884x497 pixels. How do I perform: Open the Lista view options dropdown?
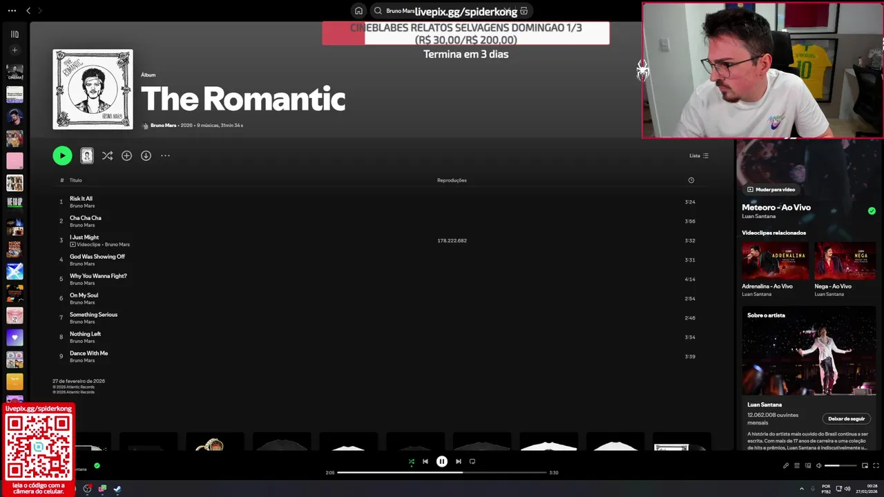pos(699,156)
